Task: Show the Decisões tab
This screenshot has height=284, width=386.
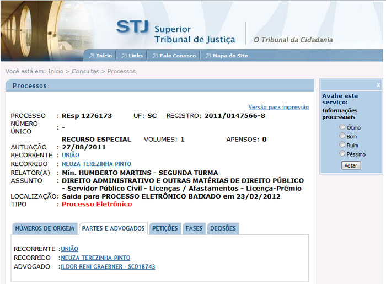Action: [223, 228]
